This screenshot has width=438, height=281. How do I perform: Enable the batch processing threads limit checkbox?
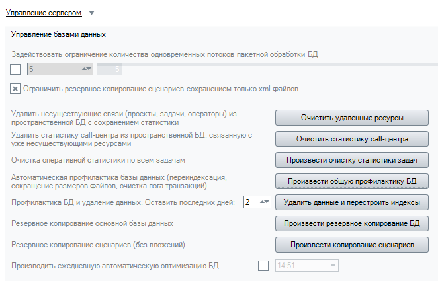pyautogui.click(x=16, y=69)
